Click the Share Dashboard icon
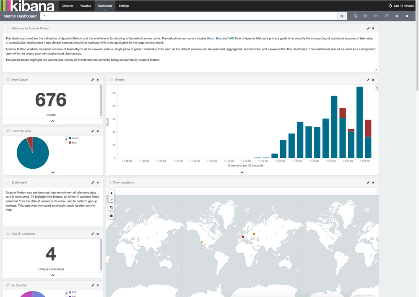 [386, 16]
